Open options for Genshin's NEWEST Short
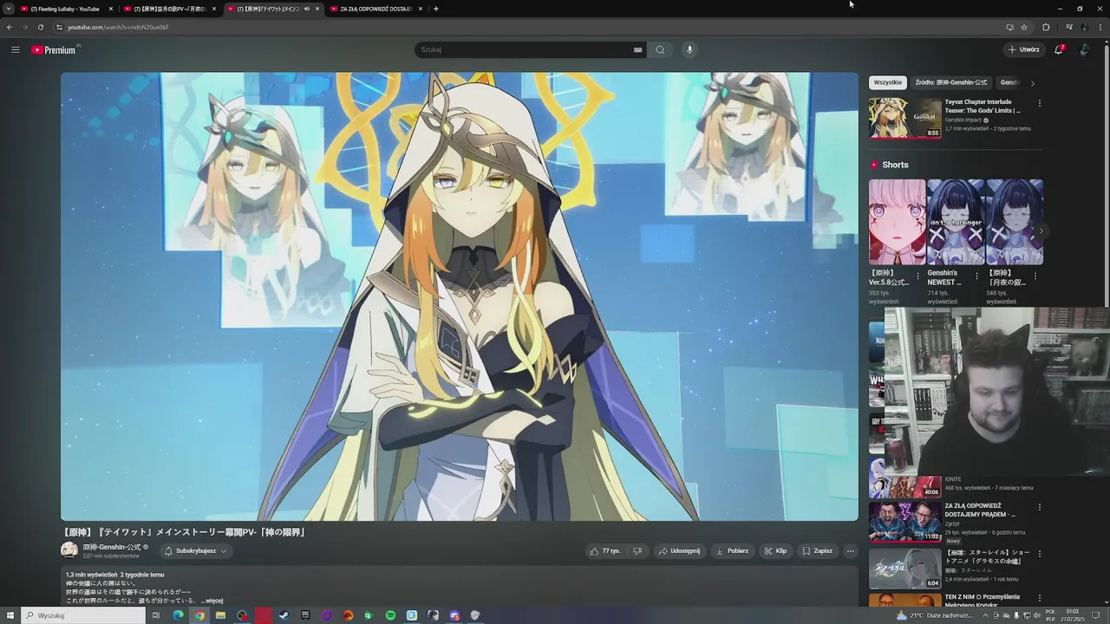1110x624 pixels. 976,276
